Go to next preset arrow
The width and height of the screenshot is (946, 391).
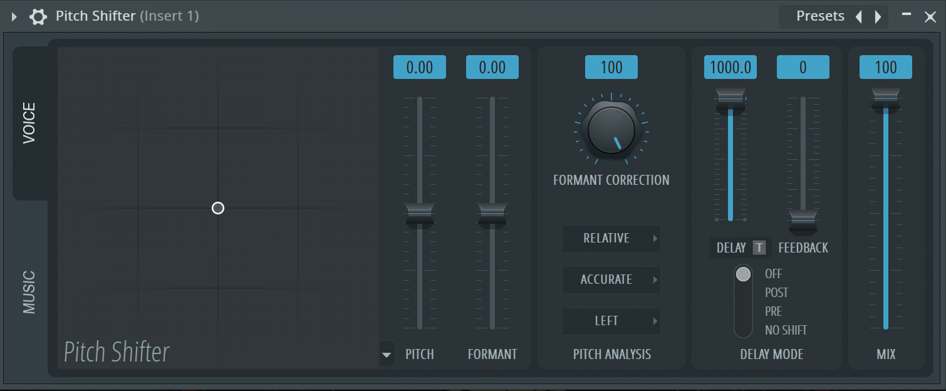tap(878, 17)
